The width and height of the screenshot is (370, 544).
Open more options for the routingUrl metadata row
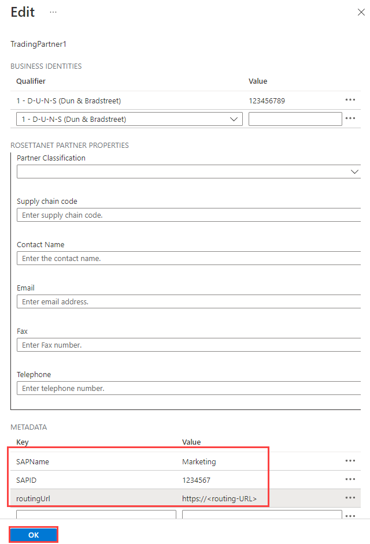click(350, 498)
